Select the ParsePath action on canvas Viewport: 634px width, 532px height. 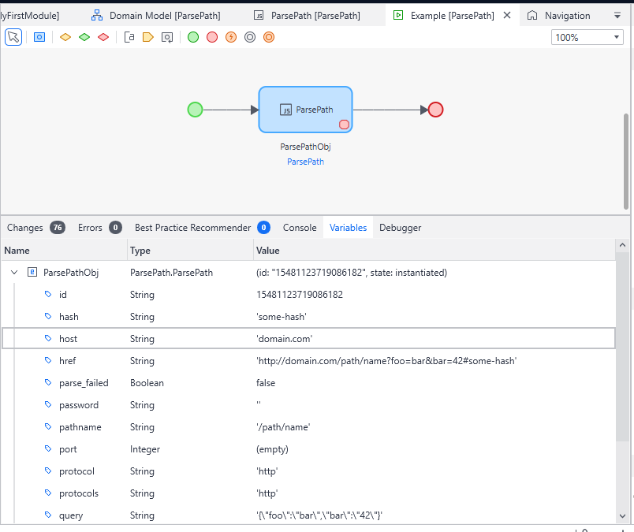pos(305,110)
